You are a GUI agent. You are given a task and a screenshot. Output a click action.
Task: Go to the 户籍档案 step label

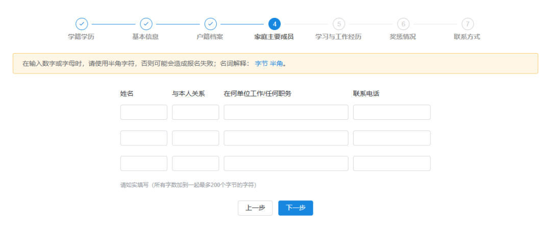point(210,37)
